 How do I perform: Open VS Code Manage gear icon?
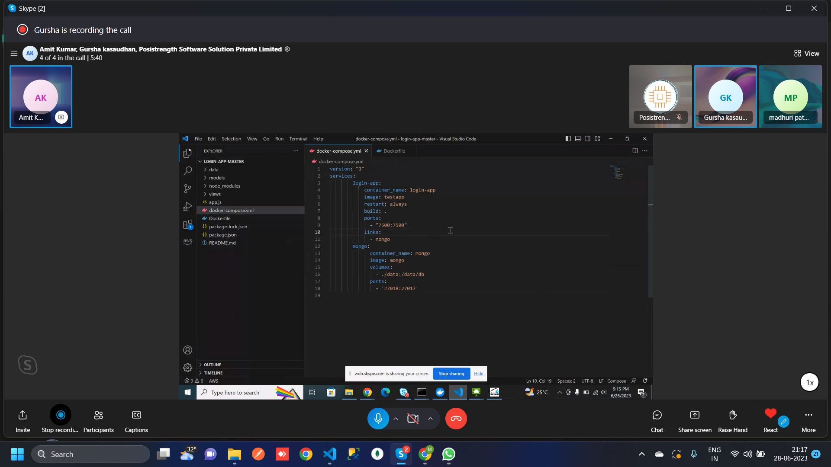pos(187,368)
